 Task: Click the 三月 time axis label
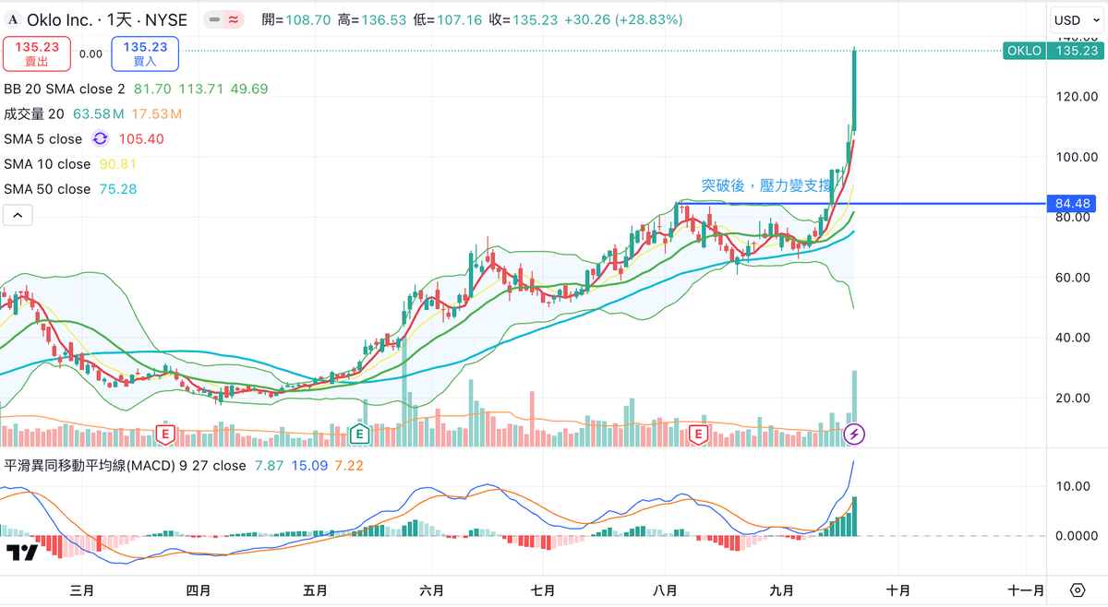83,590
